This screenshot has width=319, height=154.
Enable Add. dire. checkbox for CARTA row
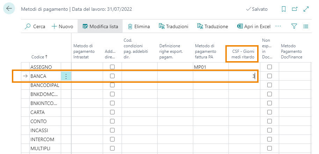point(112,112)
